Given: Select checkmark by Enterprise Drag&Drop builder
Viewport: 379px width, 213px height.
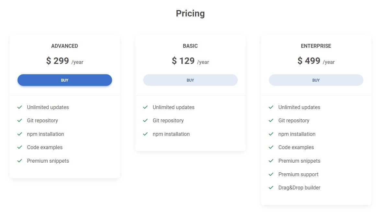Looking at the screenshot, I should pyautogui.click(x=271, y=188).
